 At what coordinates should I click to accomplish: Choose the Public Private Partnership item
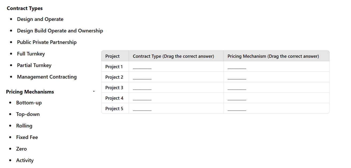pyautogui.click(x=47, y=42)
